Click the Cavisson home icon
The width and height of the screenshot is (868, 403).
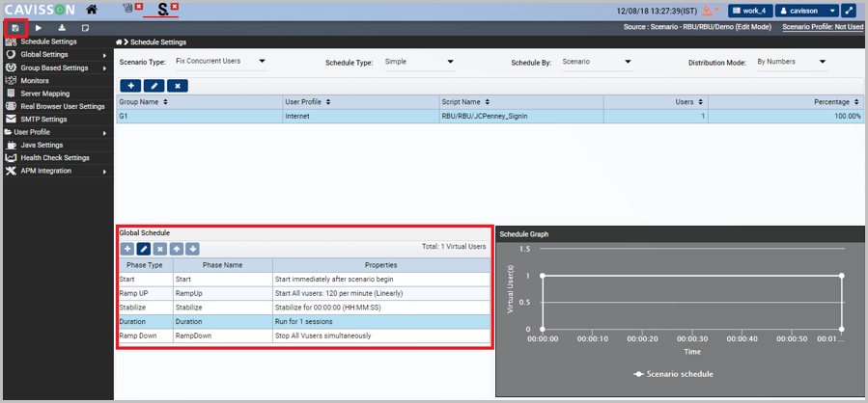tap(92, 10)
